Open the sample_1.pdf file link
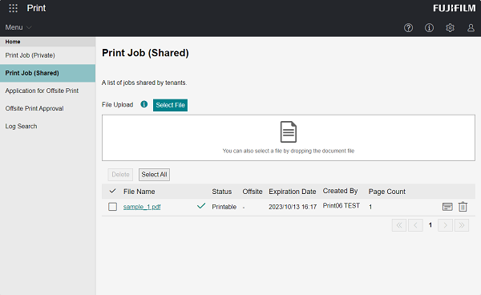The height and width of the screenshot is (295, 481). coord(142,207)
